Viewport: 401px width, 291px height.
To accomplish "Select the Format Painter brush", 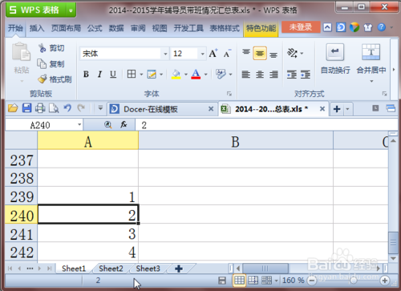I will point(43,79).
